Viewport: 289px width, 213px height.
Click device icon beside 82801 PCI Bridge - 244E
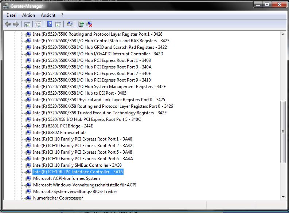pos(28,126)
